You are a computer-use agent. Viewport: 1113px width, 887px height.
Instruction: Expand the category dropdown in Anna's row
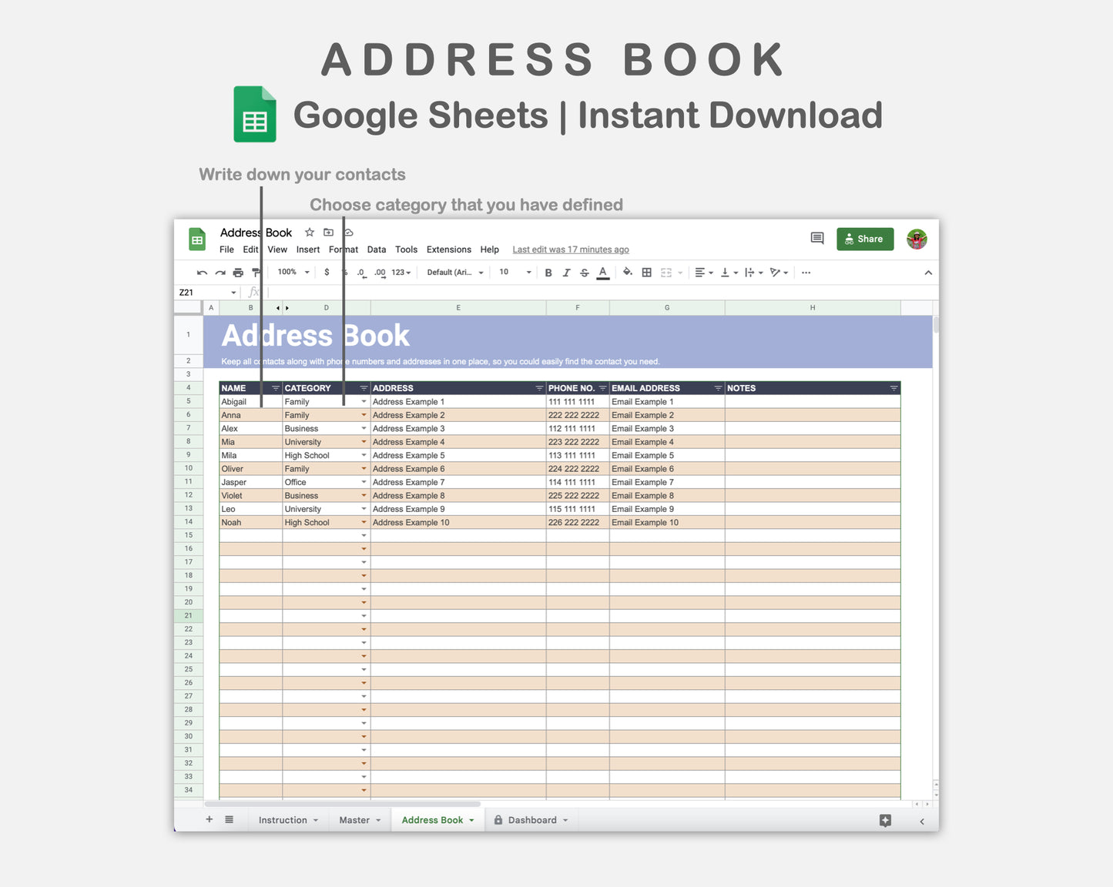[363, 415]
